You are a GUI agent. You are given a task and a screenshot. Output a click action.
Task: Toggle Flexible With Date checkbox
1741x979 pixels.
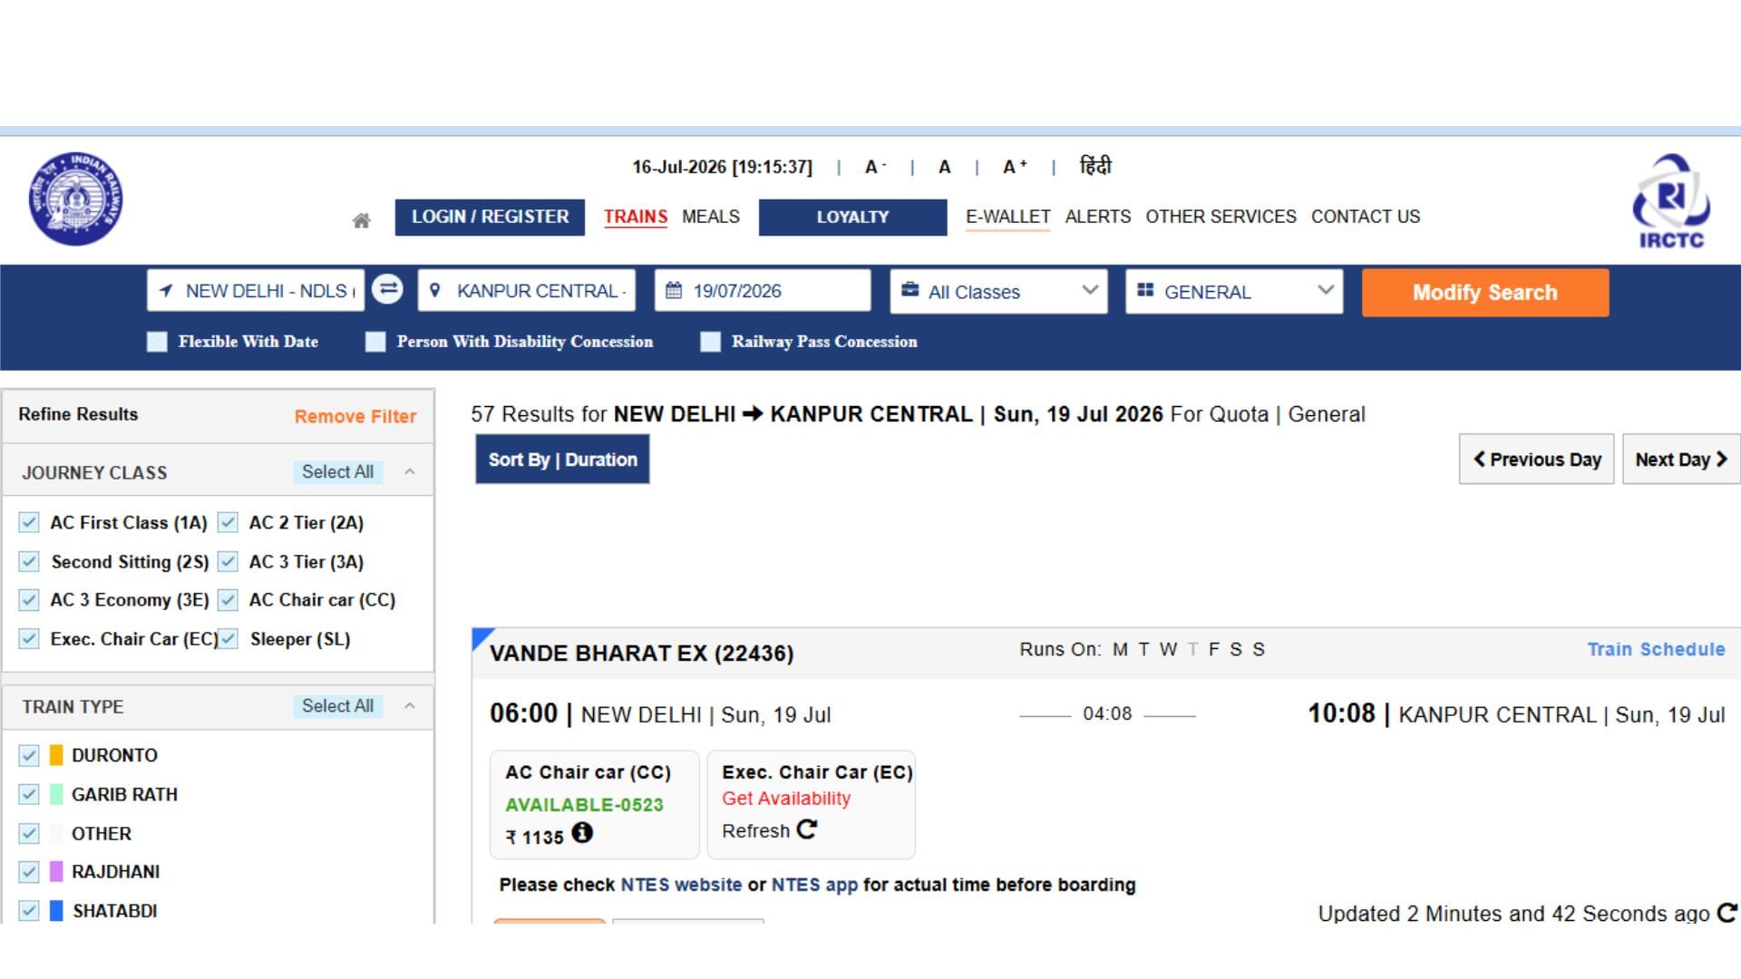(x=157, y=342)
